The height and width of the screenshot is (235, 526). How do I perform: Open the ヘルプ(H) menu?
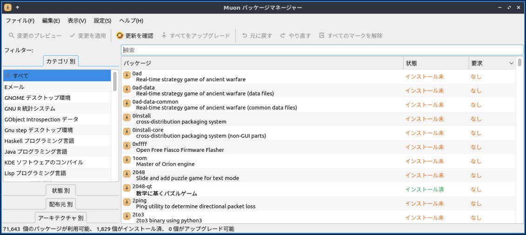131,21
